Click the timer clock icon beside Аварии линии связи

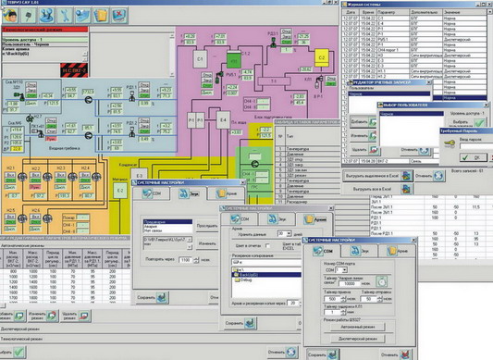coord(381,281)
